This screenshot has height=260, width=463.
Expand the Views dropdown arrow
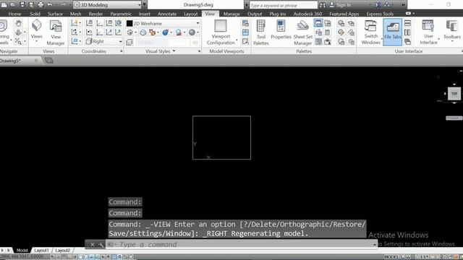point(37,41)
